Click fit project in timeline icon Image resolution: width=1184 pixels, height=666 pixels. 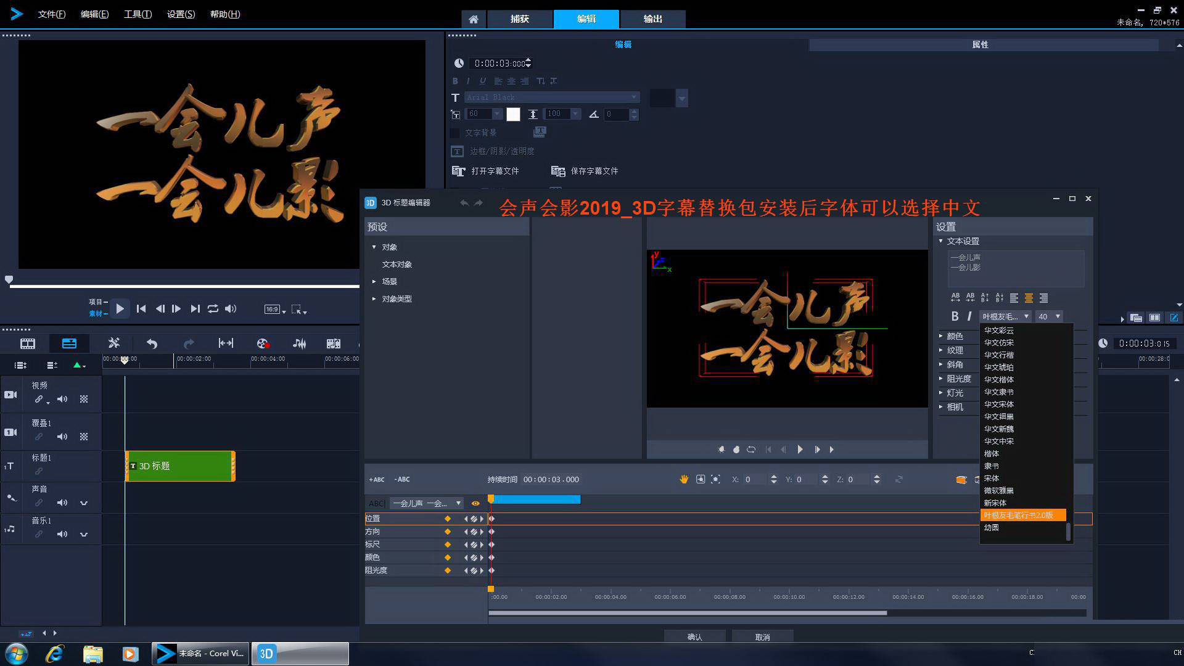coord(226,343)
